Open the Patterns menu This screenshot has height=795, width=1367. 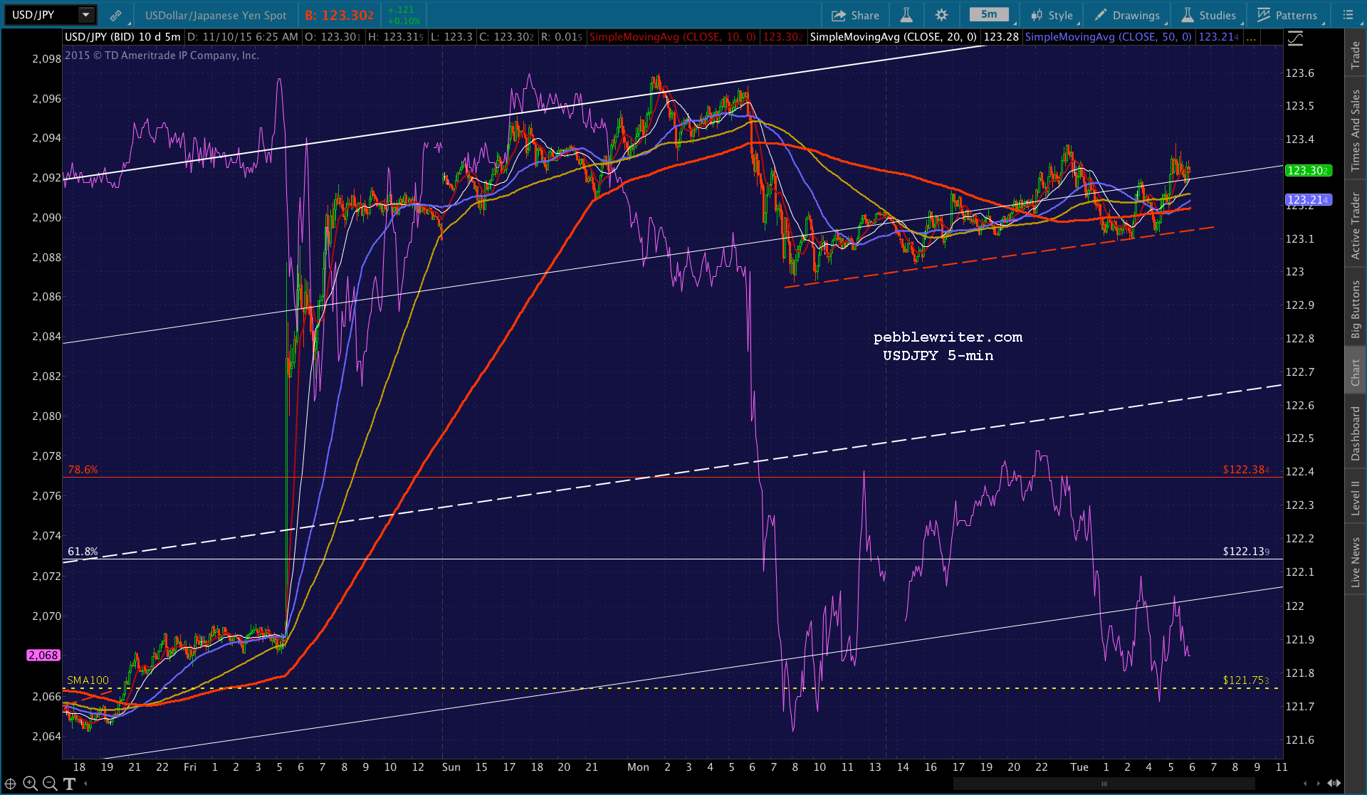(1287, 15)
